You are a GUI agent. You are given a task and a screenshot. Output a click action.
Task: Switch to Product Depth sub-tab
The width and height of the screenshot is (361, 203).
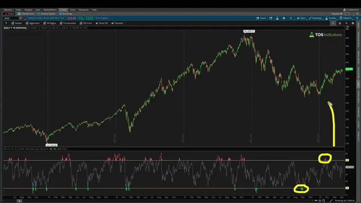(47, 14)
